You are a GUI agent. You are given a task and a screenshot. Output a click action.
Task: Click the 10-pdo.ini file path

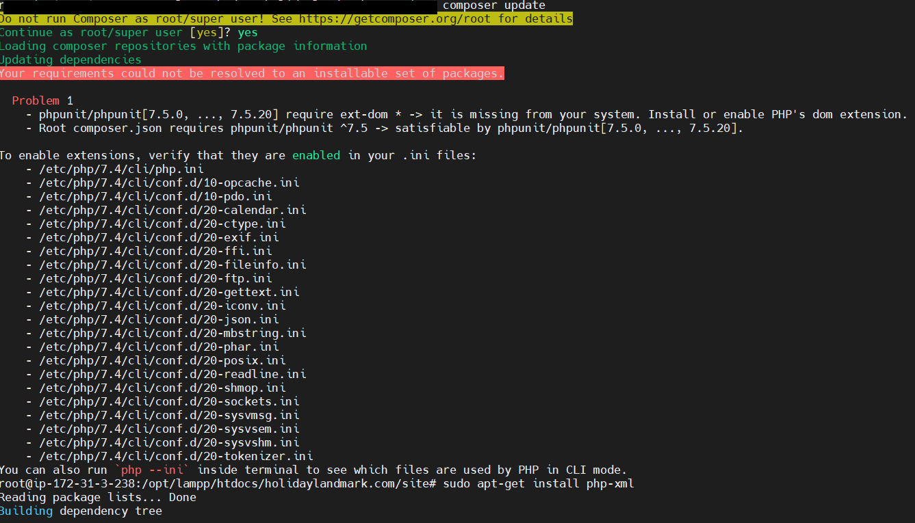[x=155, y=196]
